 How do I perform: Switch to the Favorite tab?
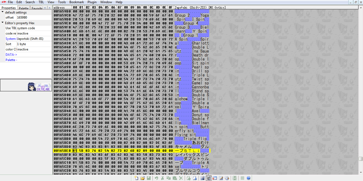point(37,8)
